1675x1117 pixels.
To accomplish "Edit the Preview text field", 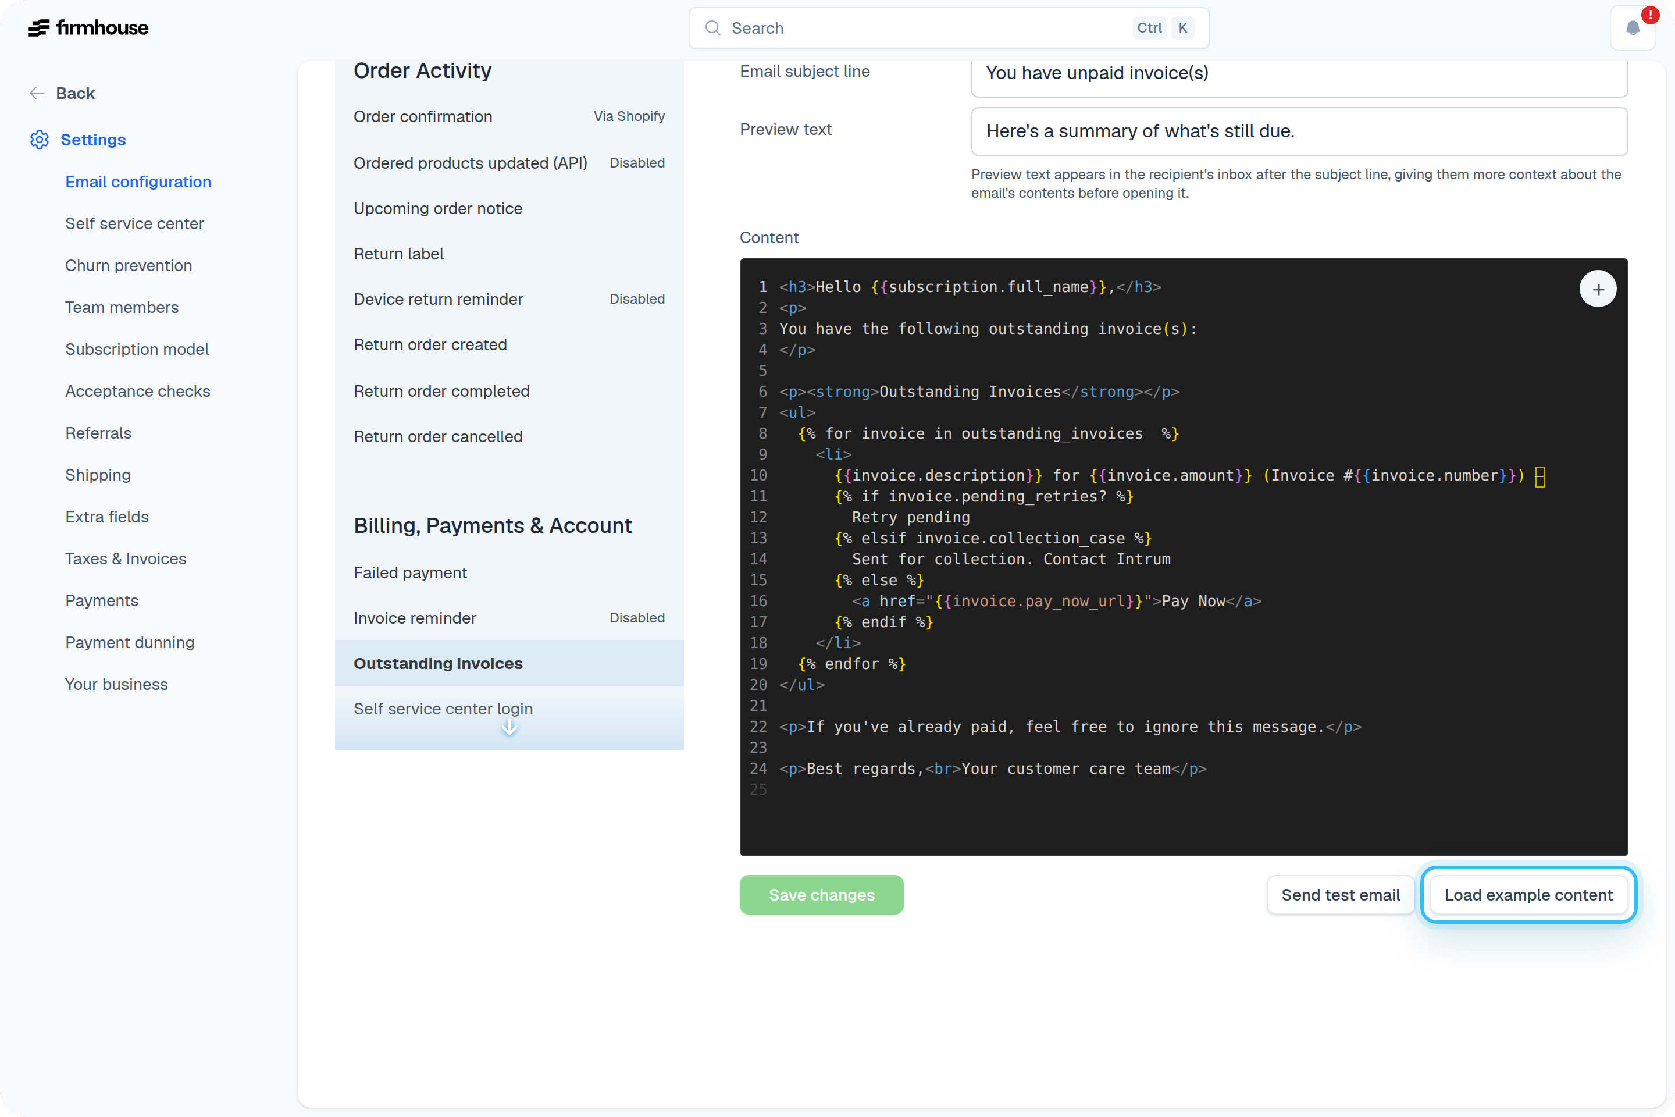I will coord(1299,131).
